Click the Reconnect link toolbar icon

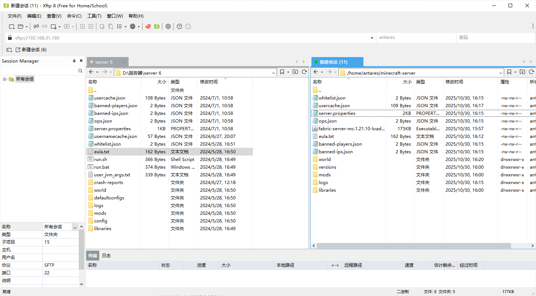click(x=45, y=26)
